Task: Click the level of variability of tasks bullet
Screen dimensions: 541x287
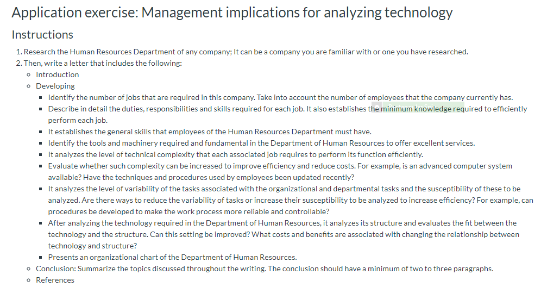Action: point(284,189)
